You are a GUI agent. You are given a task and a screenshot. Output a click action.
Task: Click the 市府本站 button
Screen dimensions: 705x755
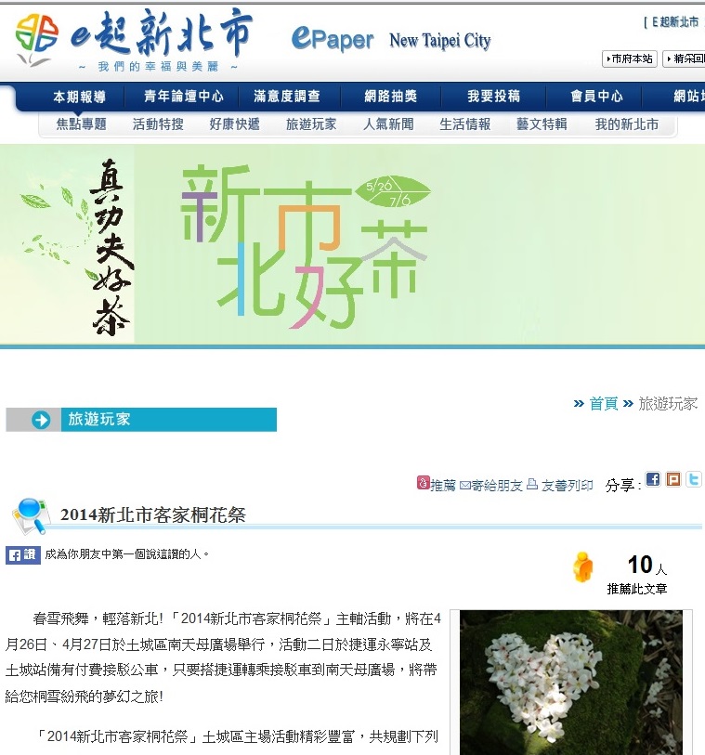coord(630,59)
